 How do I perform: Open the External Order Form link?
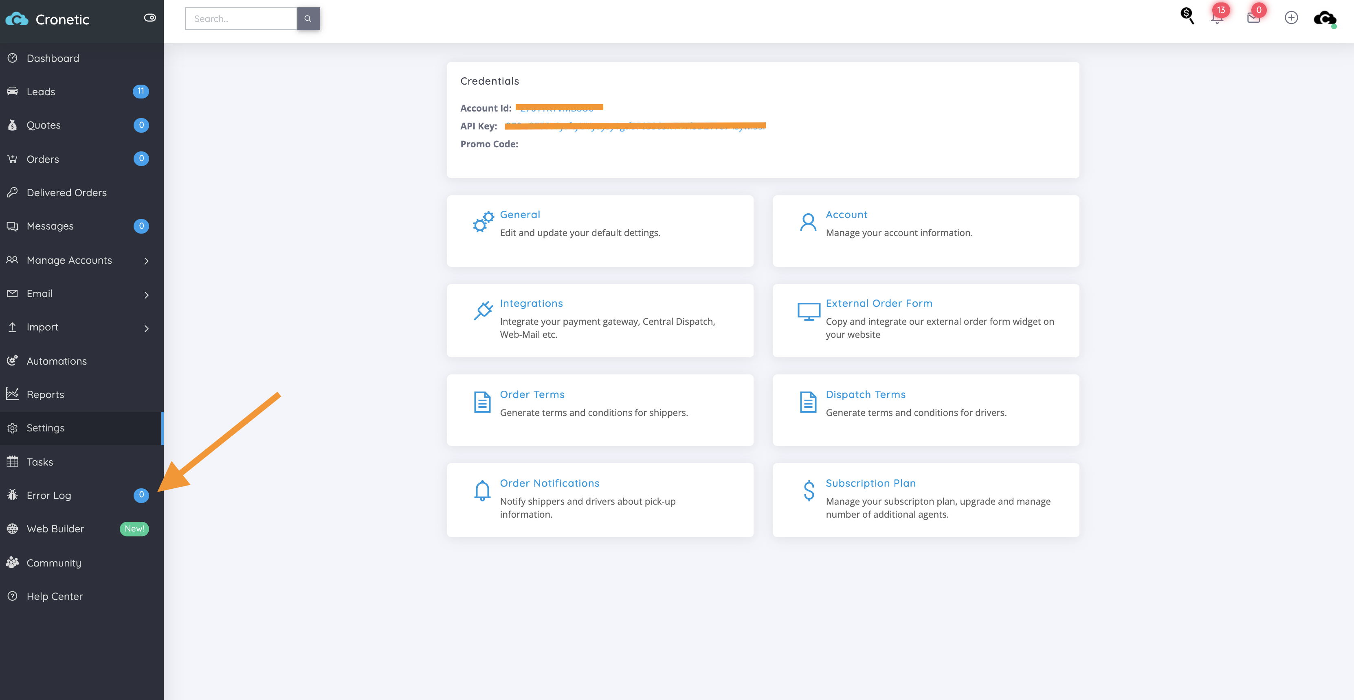point(879,303)
